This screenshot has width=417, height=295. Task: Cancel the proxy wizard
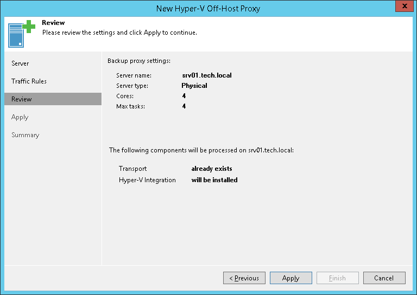[x=384, y=278]
